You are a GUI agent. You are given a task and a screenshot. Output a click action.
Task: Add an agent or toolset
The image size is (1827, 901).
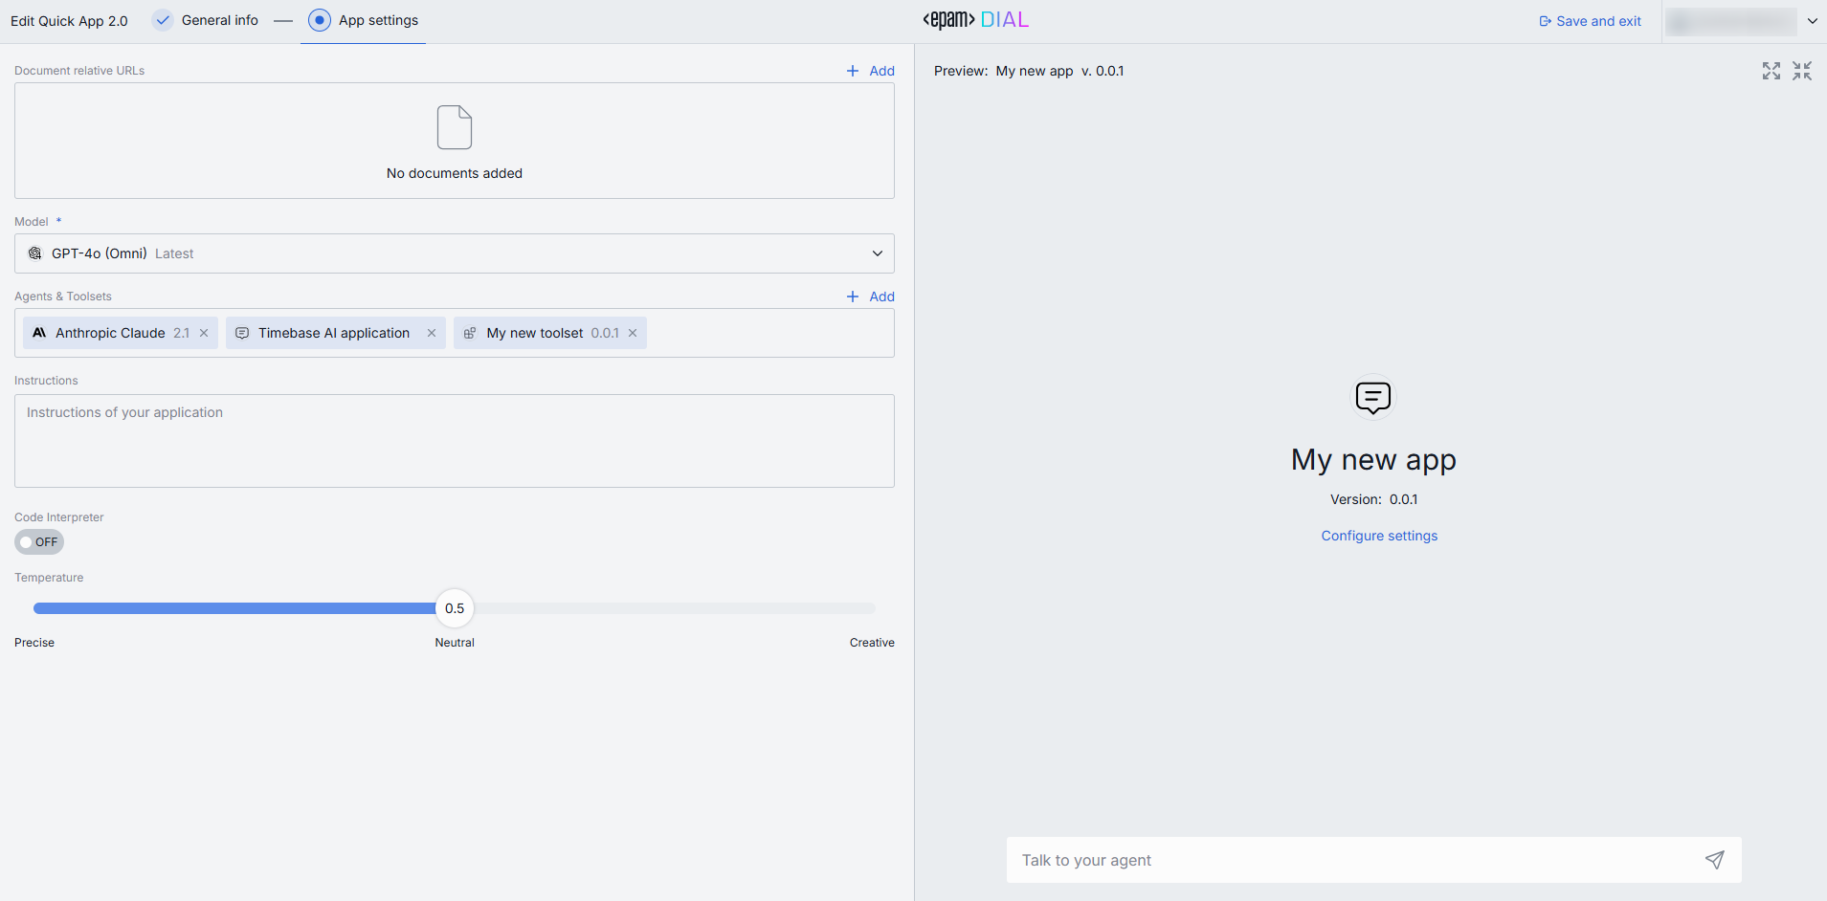pyautogui.click(x=871, y=297)
